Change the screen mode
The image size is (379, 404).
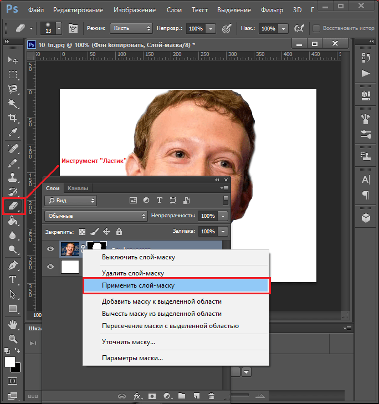tap(12, 396)
